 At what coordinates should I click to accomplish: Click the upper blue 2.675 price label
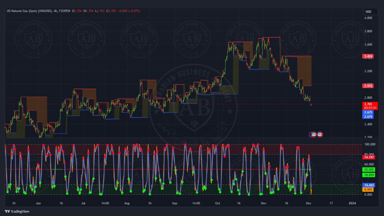[368, 112]
